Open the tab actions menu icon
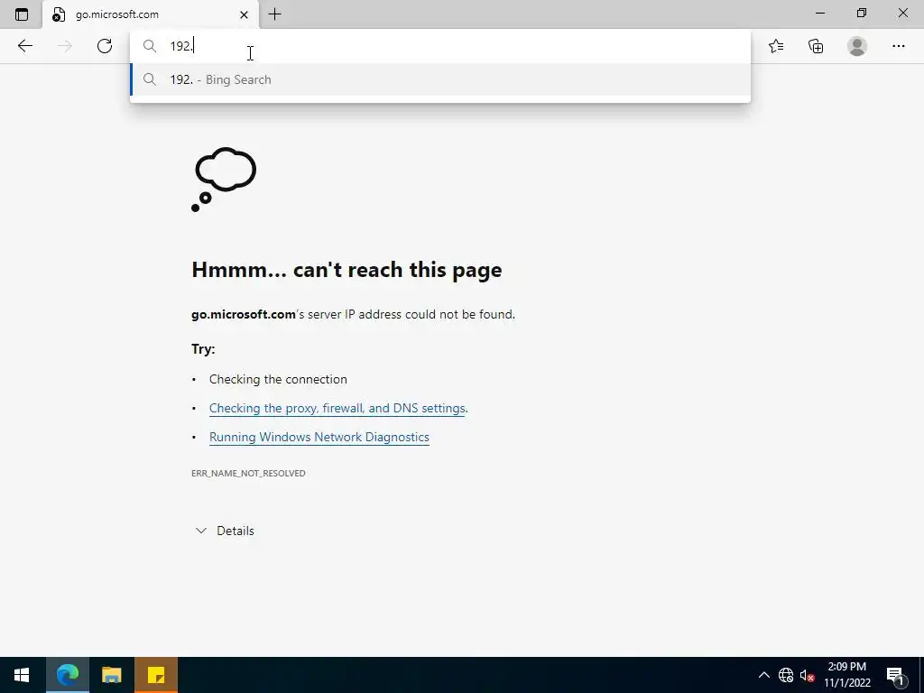 point(22,14)
